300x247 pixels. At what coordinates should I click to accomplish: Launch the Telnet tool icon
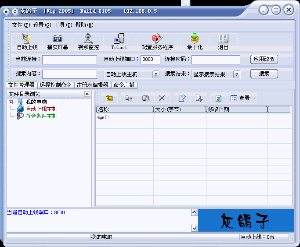click(x=119, y=39)
